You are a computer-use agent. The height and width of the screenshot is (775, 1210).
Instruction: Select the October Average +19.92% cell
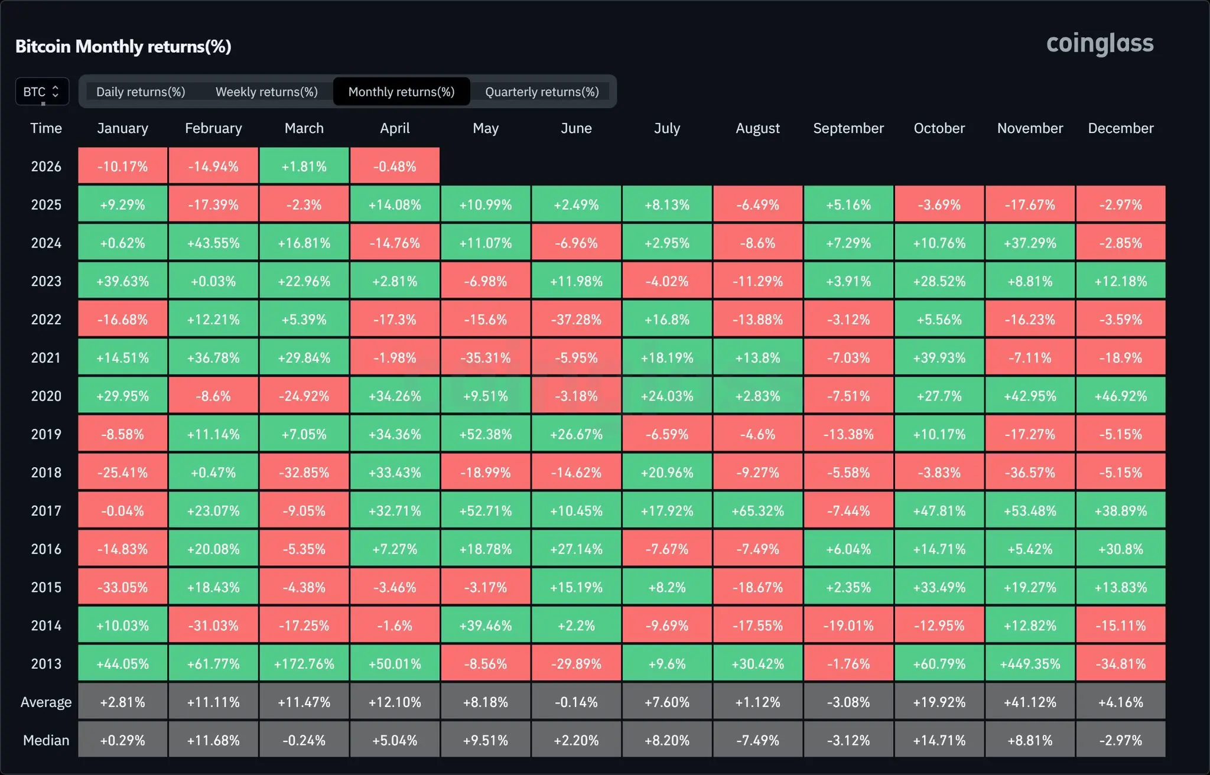tap(939, 702)
